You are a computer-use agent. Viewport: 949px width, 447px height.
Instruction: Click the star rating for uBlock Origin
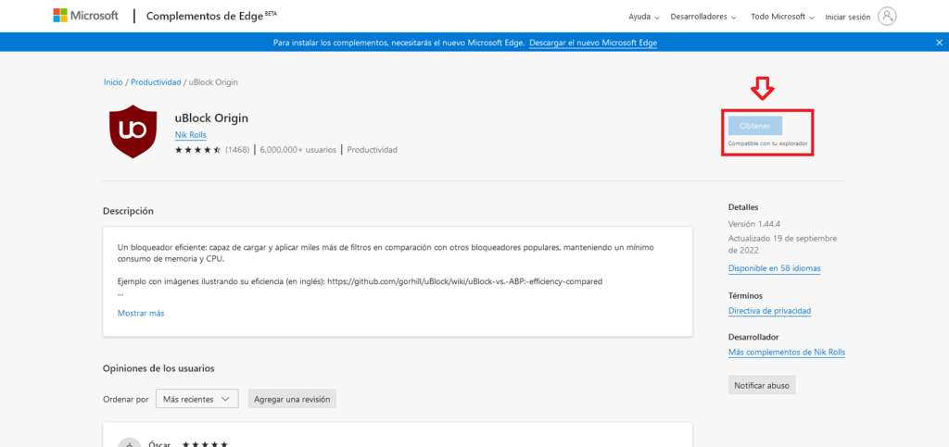coord(198,150)
